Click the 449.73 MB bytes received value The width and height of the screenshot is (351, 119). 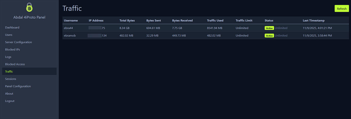(179, 36)
